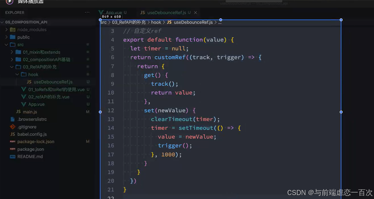
Task: Expand the 01_mixin和extends folder chevron
Action: pos(12,52)
